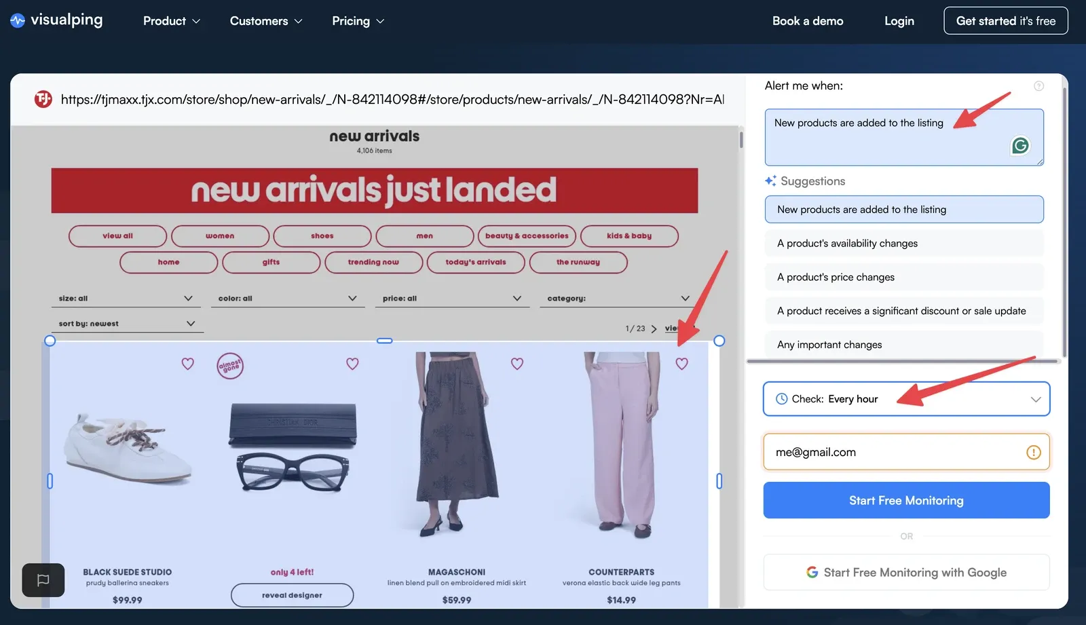Click the Google logo in the monitoring button
The image size is (1086, 625).
tap(812, 572)
